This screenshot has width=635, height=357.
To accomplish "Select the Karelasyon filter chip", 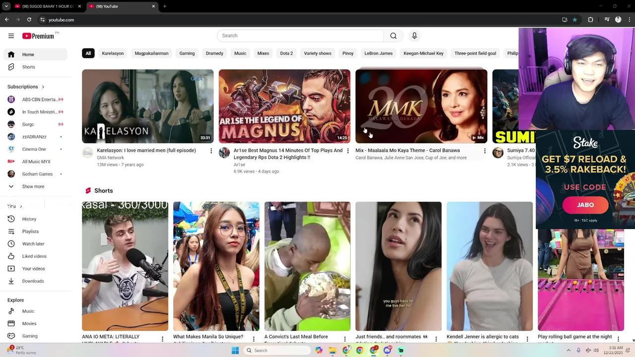I will [x=113, y=54].
